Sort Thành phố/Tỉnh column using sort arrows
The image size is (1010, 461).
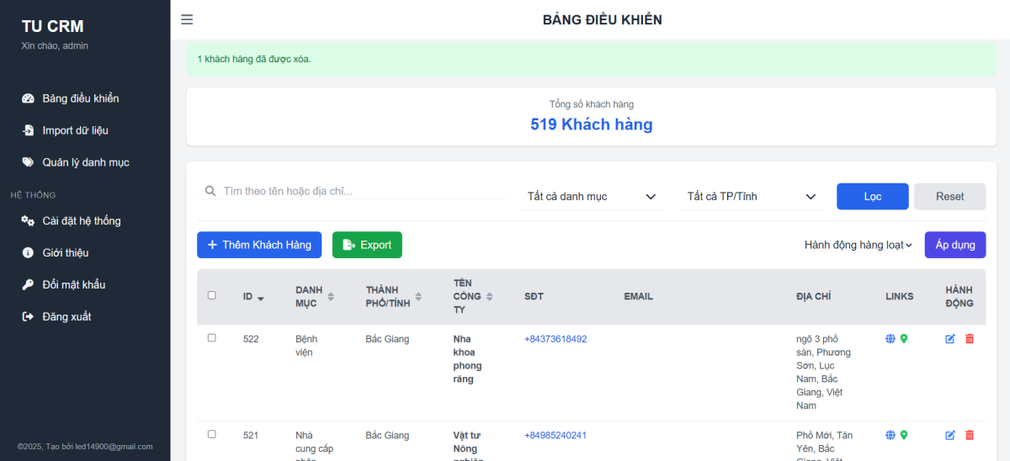[418, 297]
